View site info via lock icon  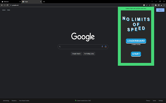(x=11, y=5)
